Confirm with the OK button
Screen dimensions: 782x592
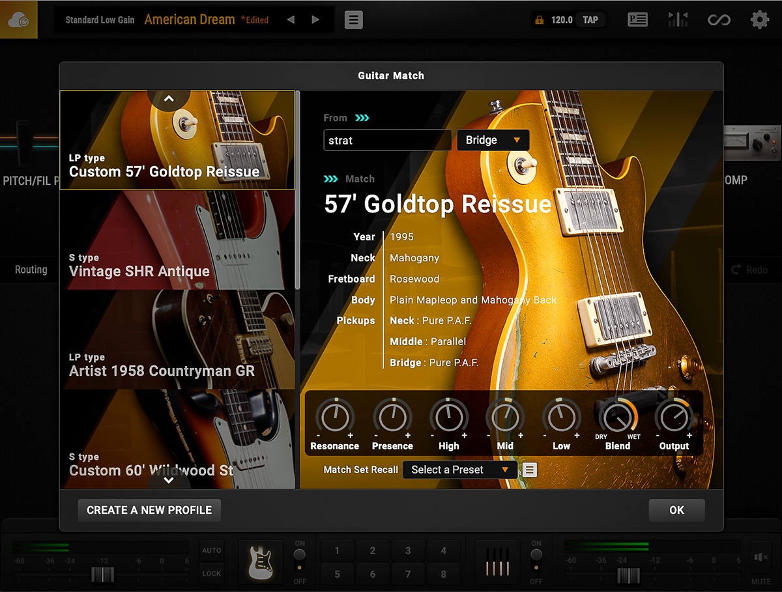(x=676, y=510)
